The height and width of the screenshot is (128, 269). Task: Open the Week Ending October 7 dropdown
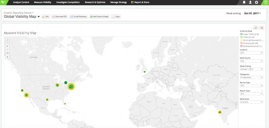pos(251,69)
